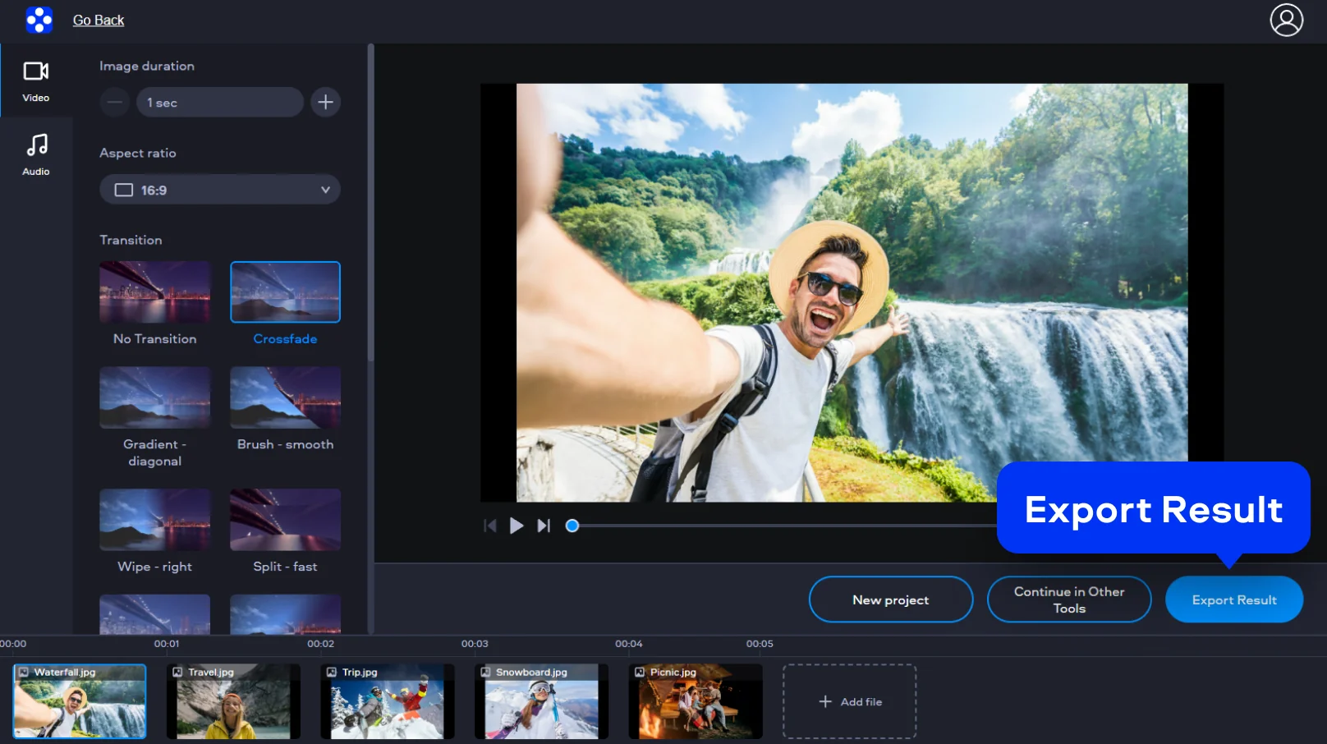The height and width of the screenshot is (744, 1327).
Task: Start a New project
Action: [x=890, y=599]
